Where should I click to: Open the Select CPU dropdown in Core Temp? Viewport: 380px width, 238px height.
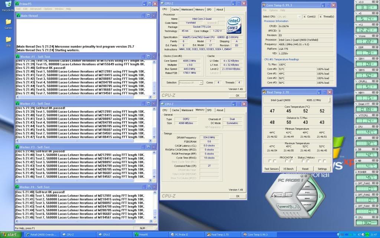289,16
